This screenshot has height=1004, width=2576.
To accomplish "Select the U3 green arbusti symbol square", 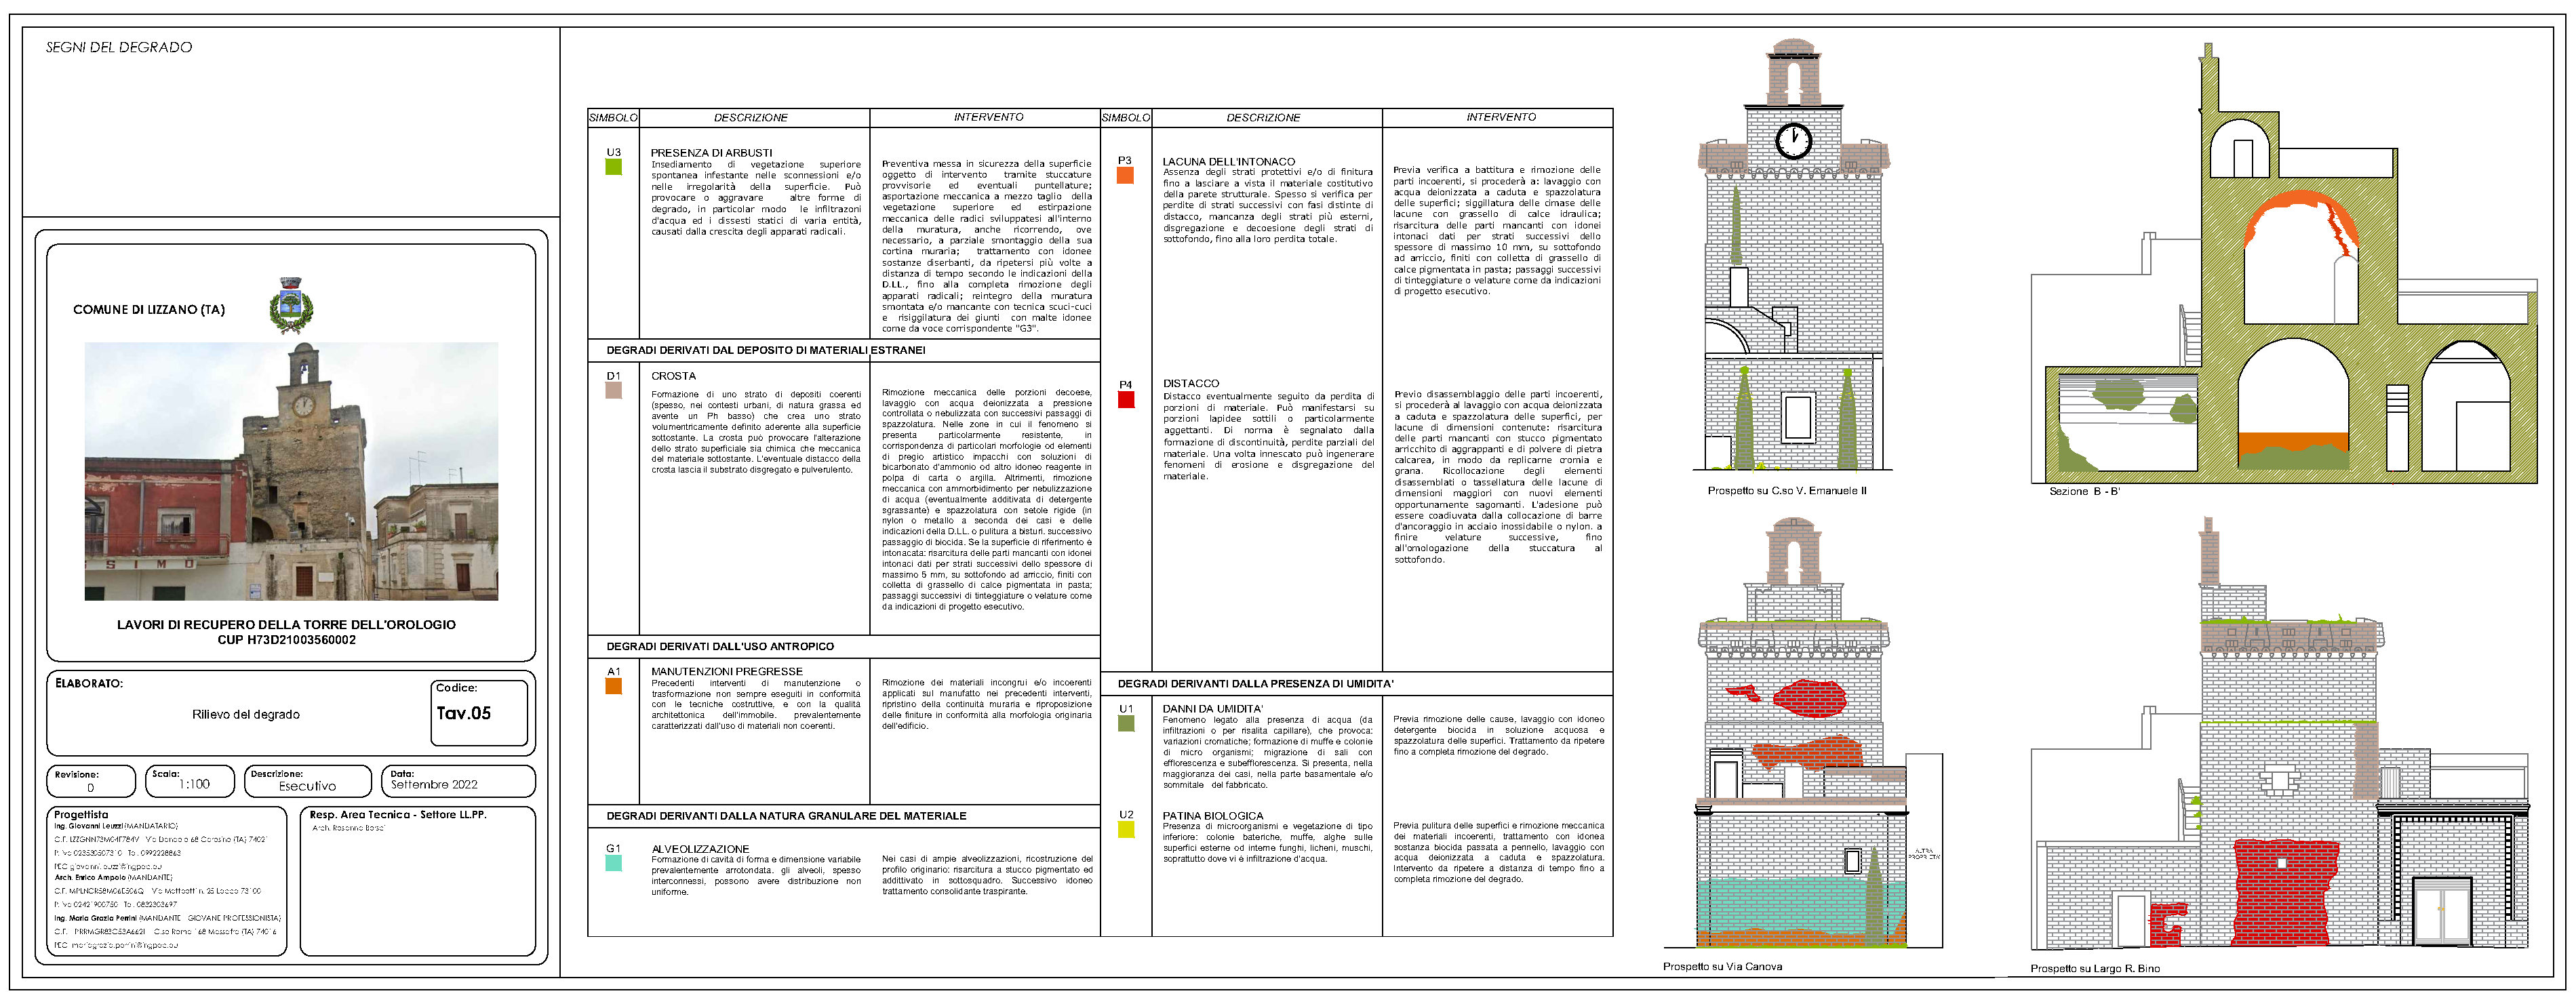I will coord(613,167).
